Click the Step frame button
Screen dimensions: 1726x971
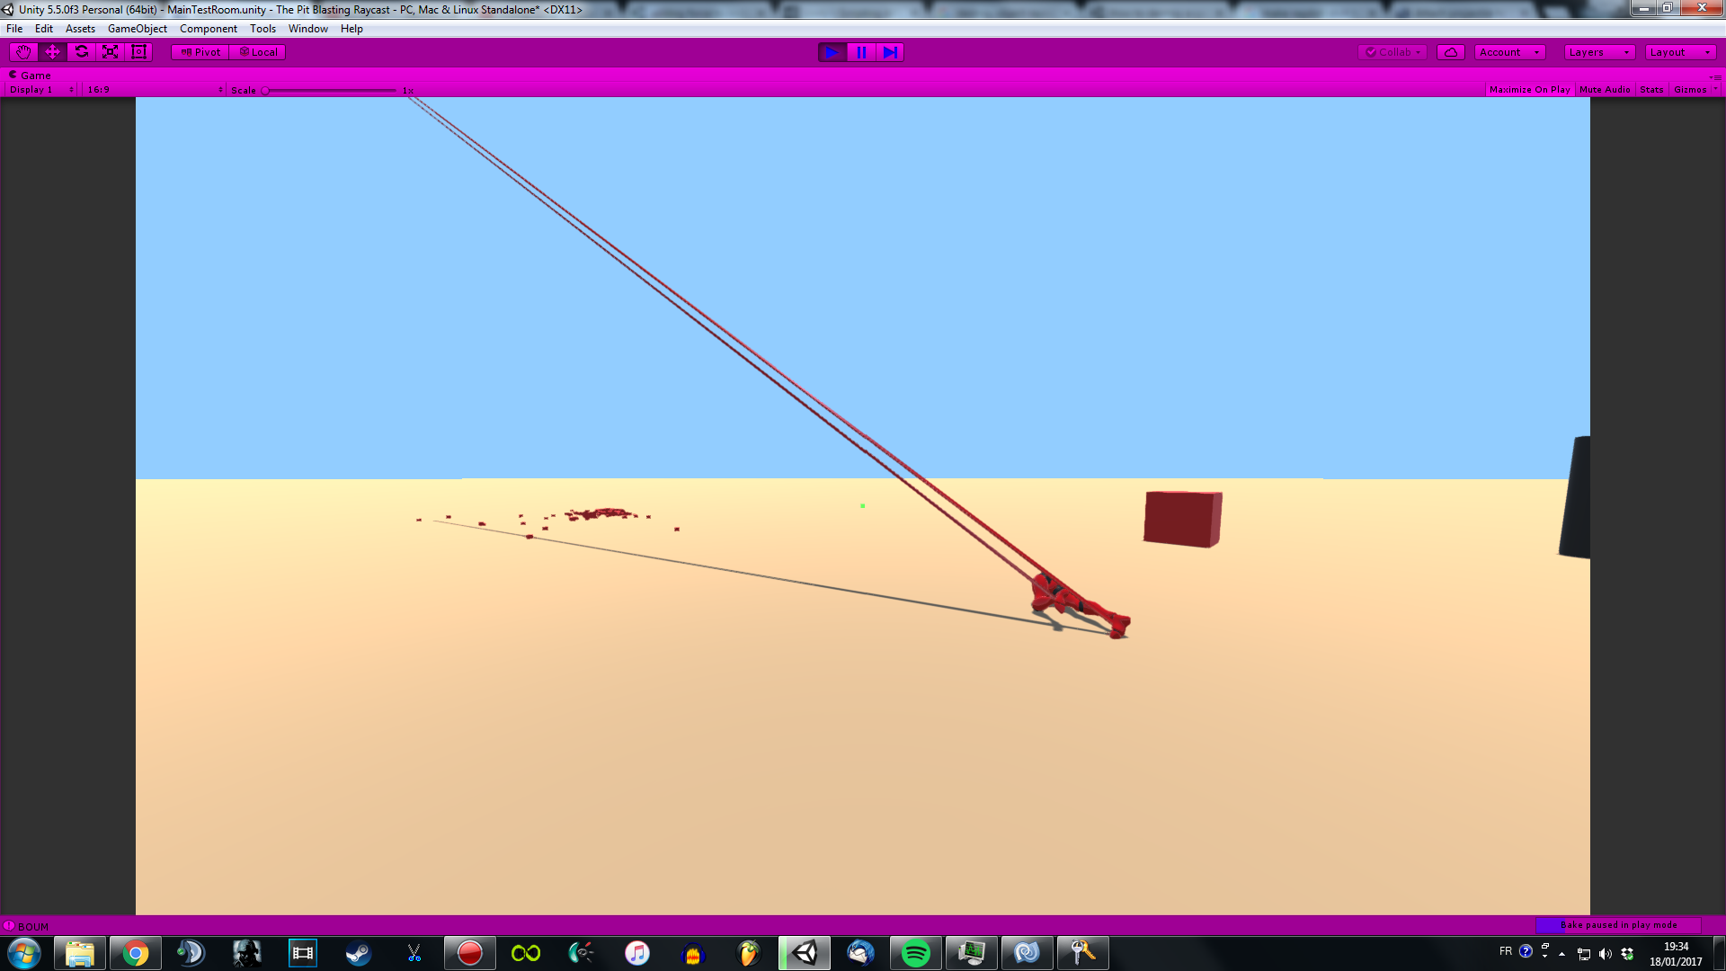(x=890, y=52)
